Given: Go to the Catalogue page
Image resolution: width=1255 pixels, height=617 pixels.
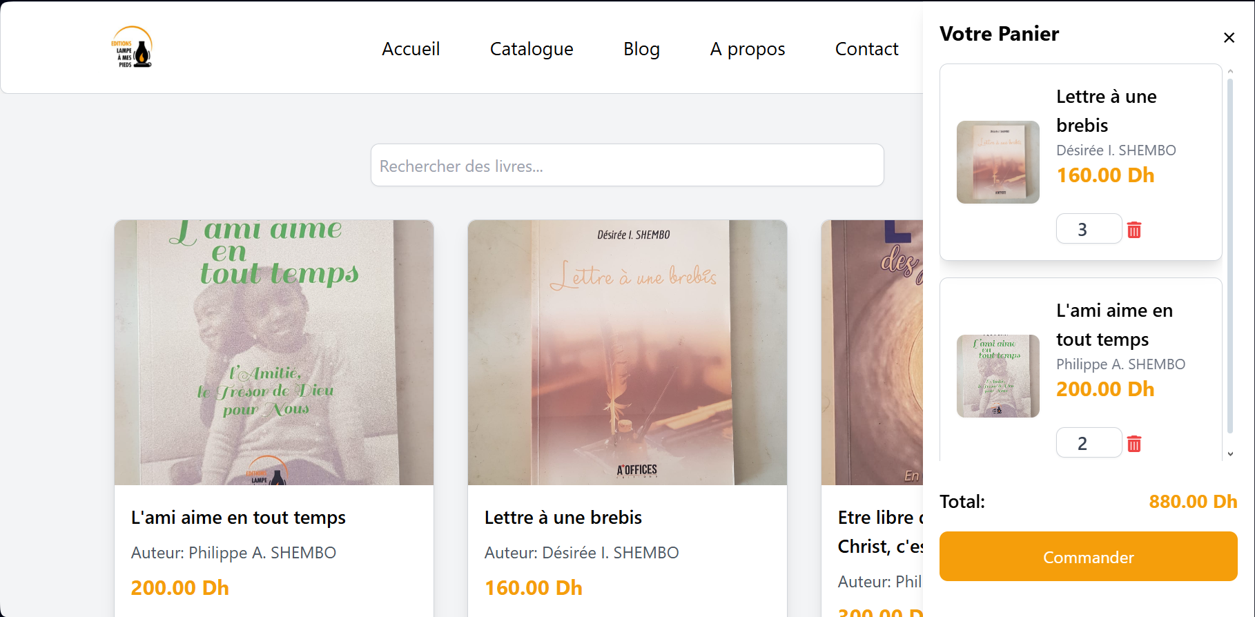Looking at the screenshot, I should click(531, 49).
